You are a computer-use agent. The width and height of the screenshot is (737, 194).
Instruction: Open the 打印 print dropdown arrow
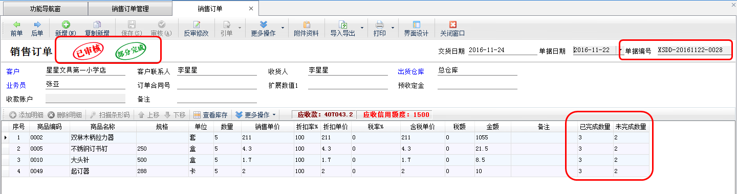(x=393, y=29)
